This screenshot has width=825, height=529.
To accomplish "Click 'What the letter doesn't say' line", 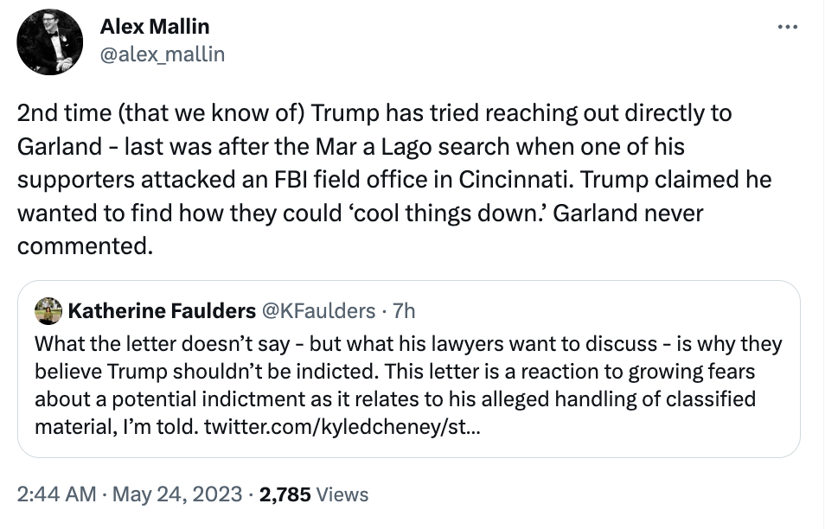I will [162, 343].
